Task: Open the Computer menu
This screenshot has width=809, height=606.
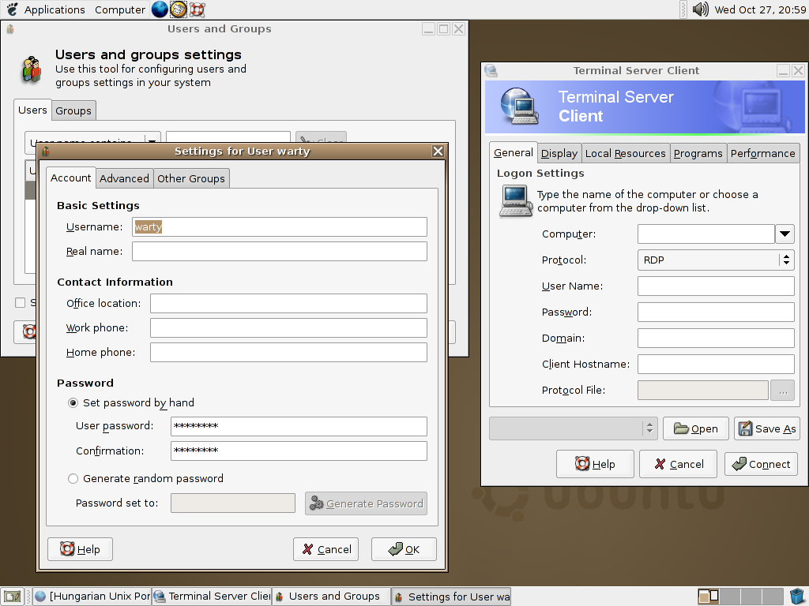Action: click(x=120, y=9)
